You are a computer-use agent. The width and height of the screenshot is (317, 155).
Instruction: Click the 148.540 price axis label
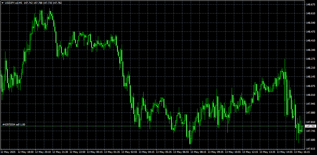click(x=311, y=23)
